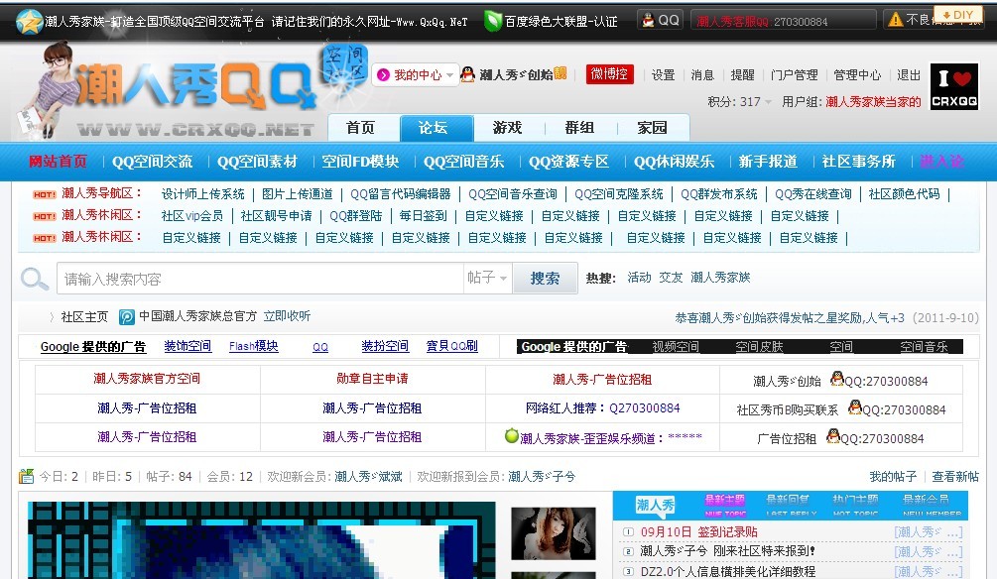Open 空间FD模块 in the navigation bar
This screenshot has height=579, width=997.
pyautogui.click(x=360, y=162)
